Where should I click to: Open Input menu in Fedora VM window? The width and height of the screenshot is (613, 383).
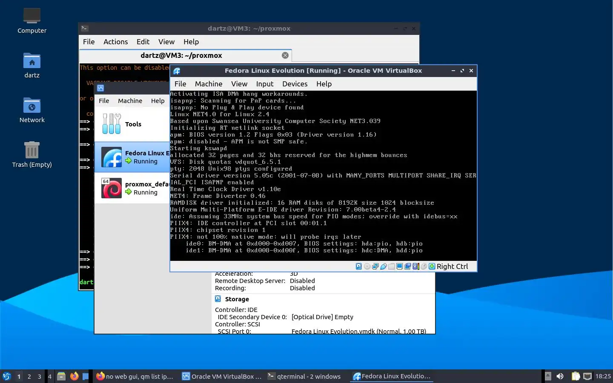coord(265,84)
